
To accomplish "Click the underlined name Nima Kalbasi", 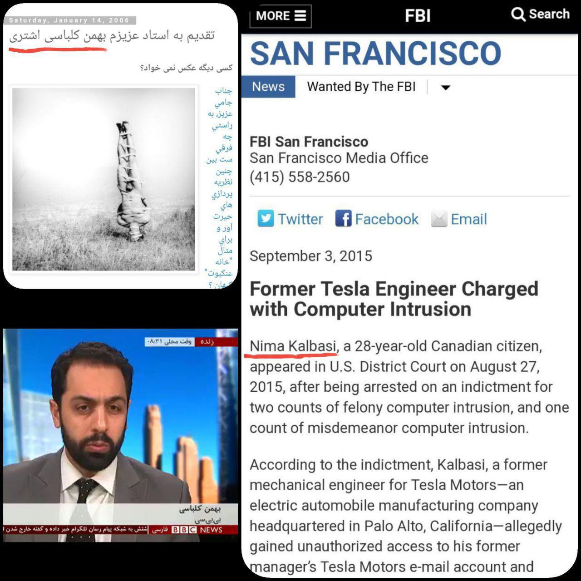I will [293, 346].
